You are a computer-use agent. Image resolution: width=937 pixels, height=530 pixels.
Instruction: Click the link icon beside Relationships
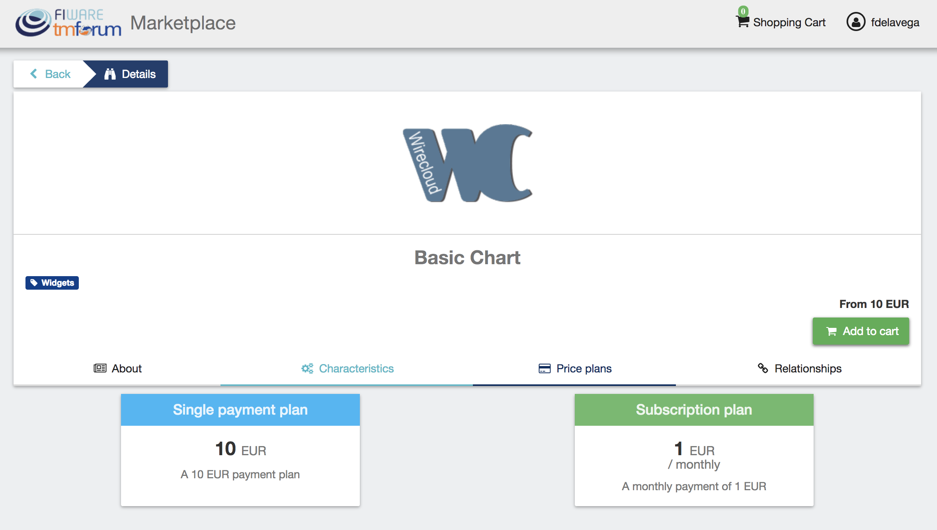point(763,368)
